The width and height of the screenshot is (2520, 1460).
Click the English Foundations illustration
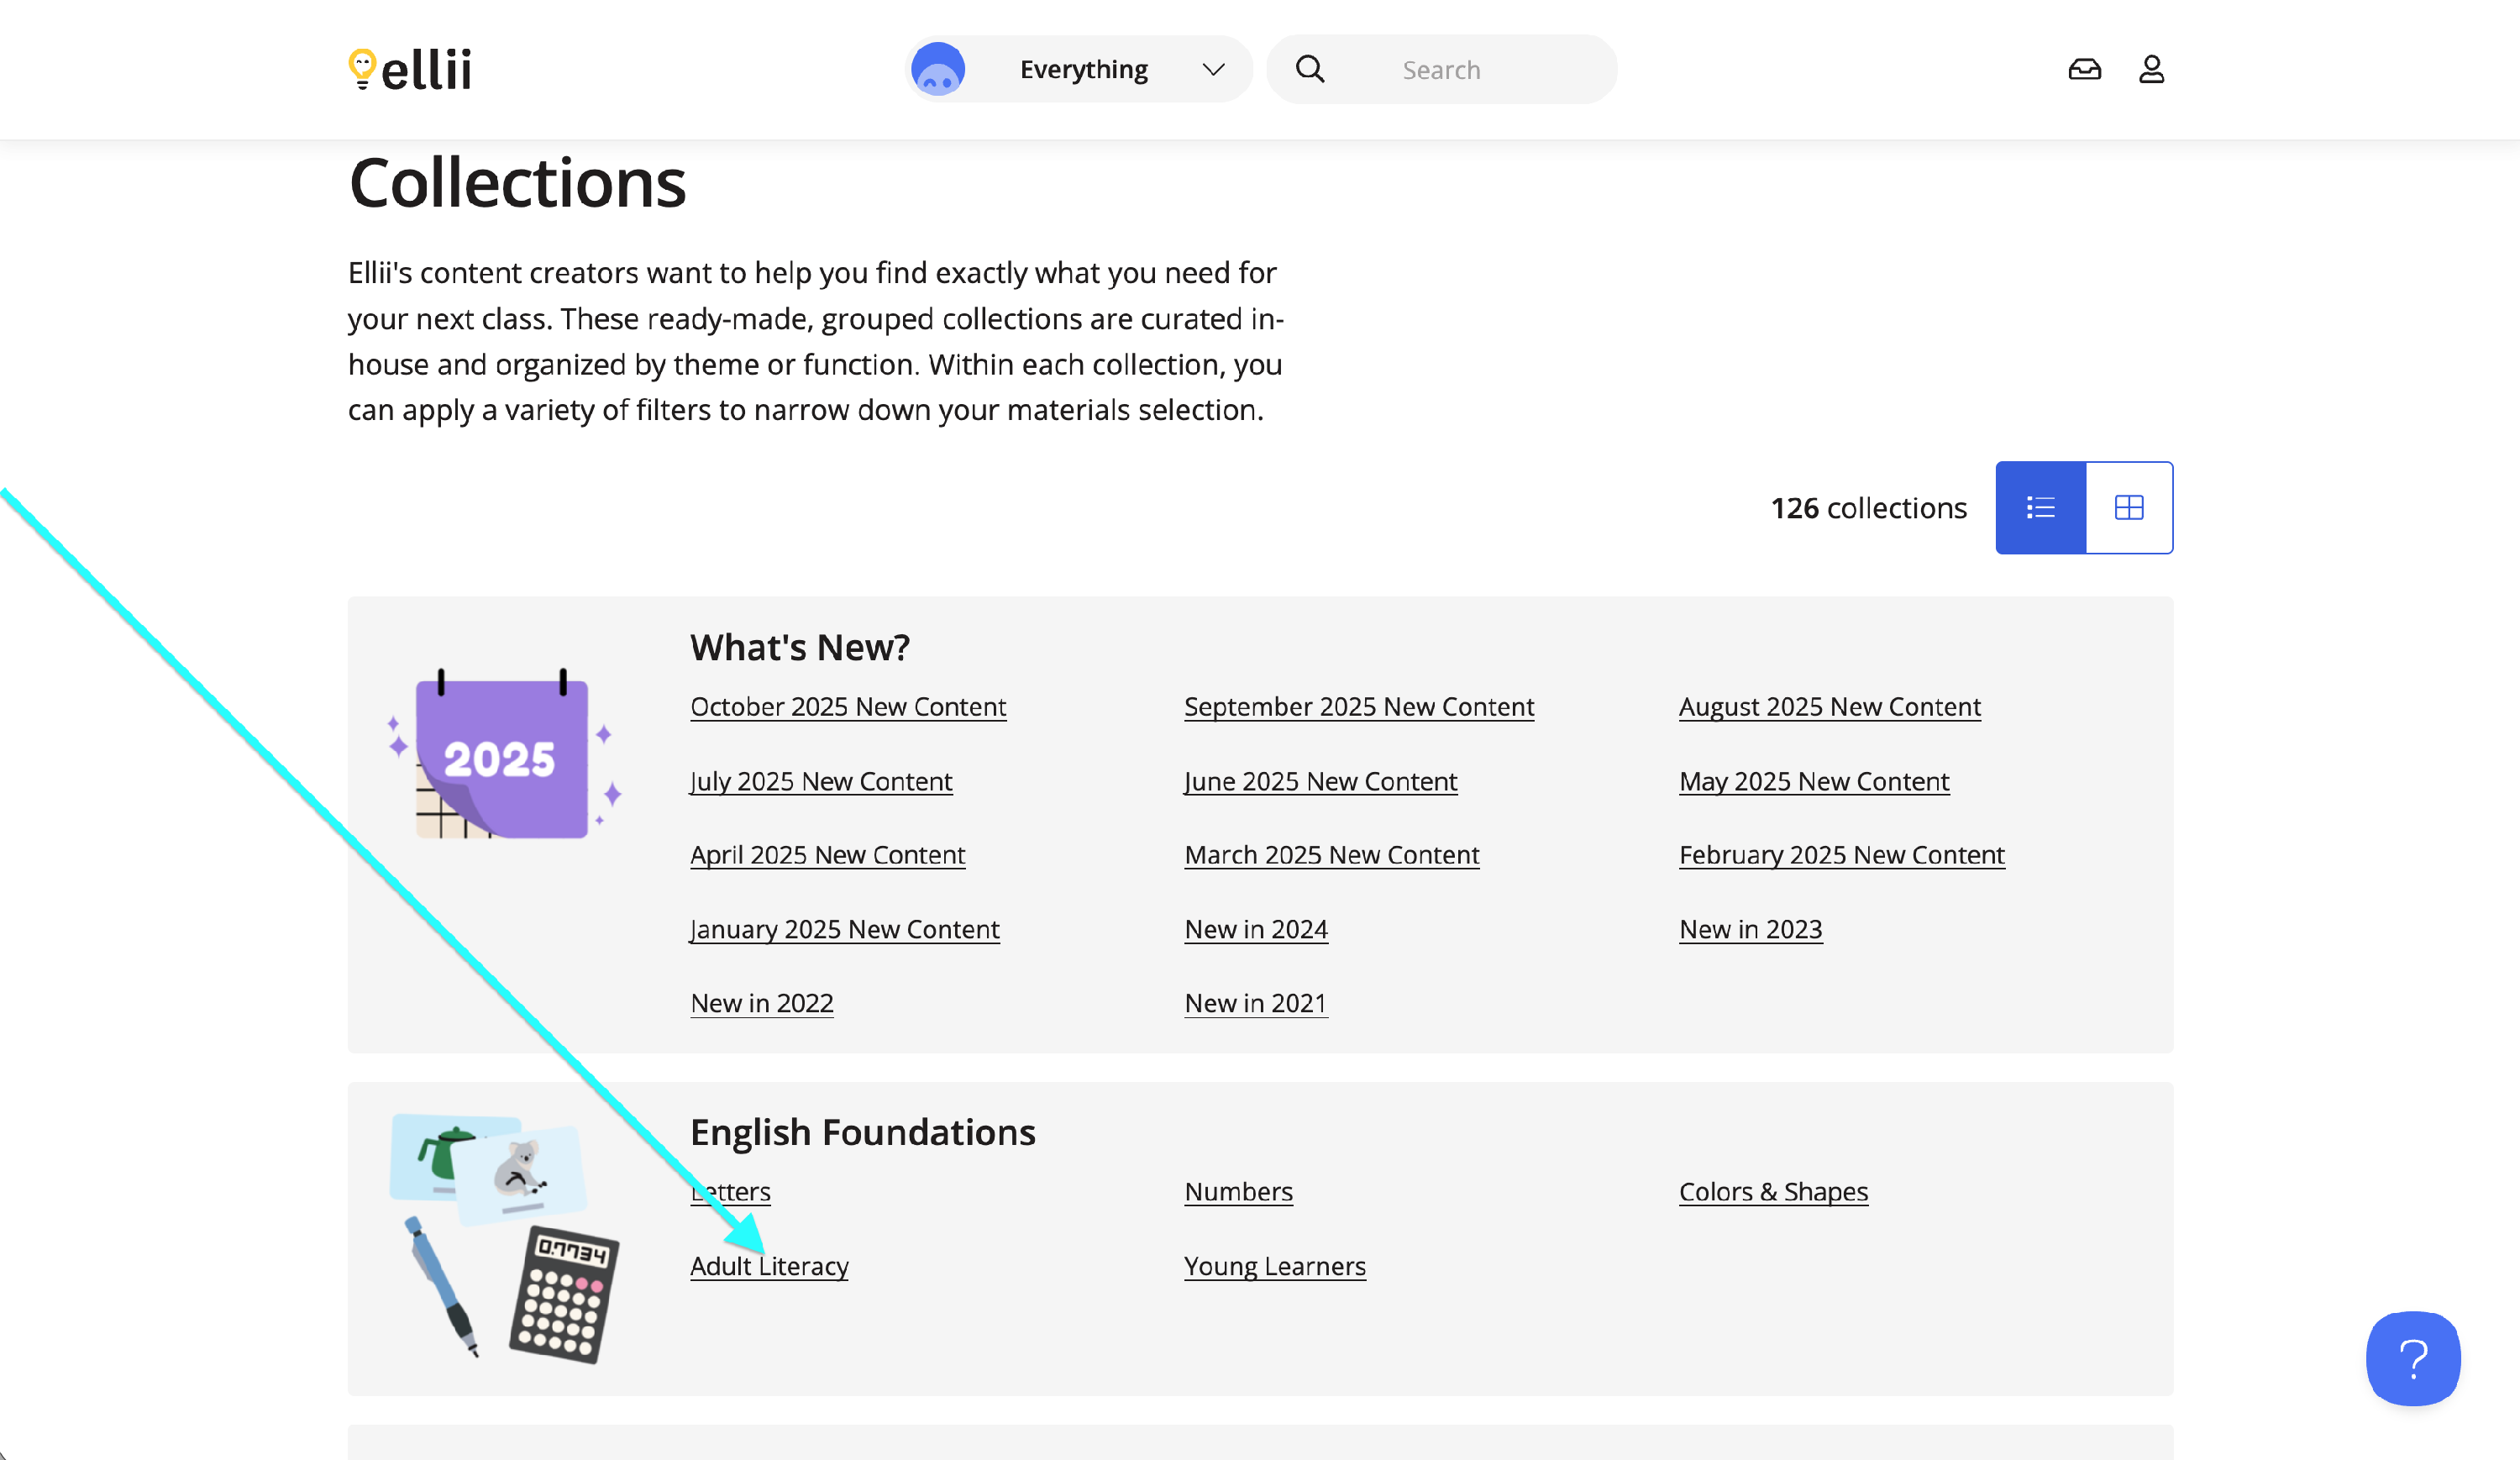coord(503,1237)
